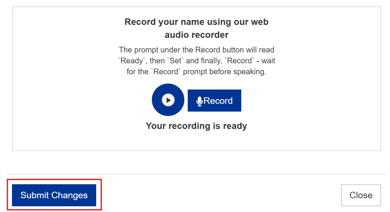Click the word Record on the blue button
The height and width of the screenshot is (212, 390).
pyautogui.click(x=218, y=101)
